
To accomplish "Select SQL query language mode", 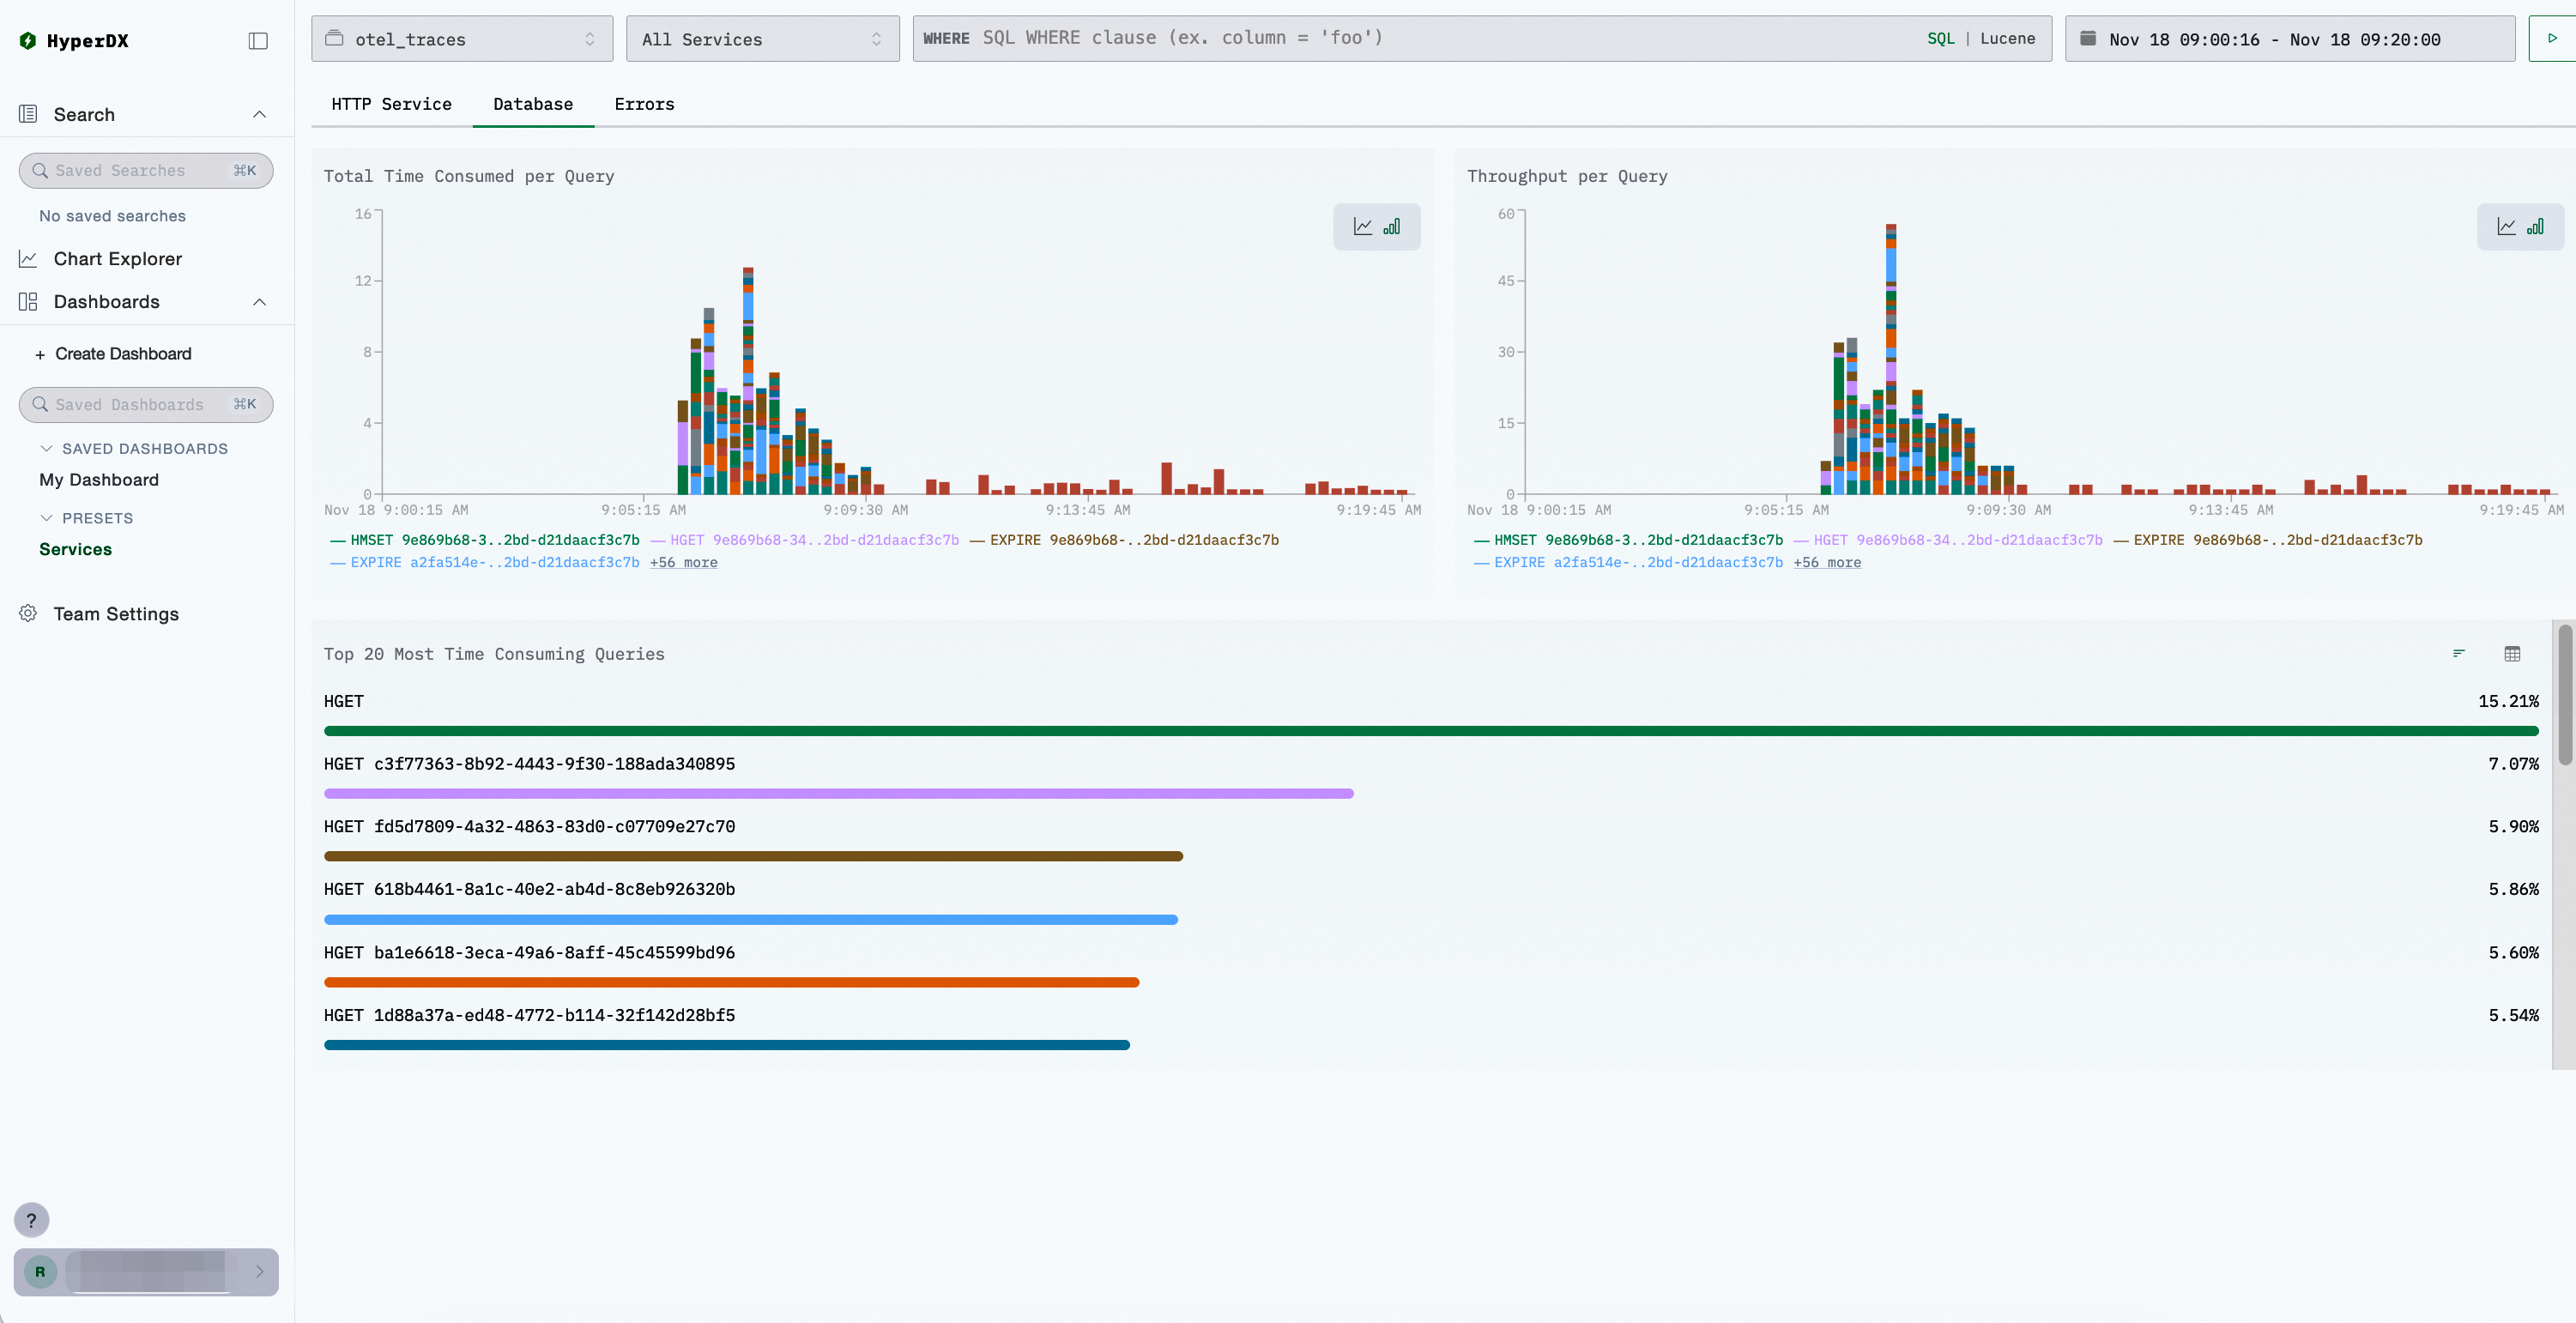I will coord(1940,39).
